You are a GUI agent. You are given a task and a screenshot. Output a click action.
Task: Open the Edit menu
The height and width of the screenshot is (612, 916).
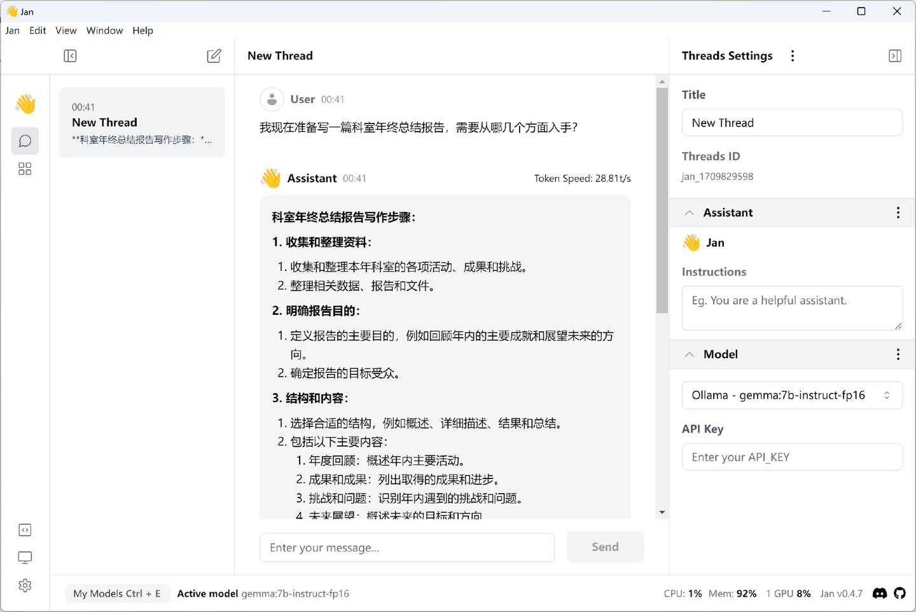click(x=38, y=30)
